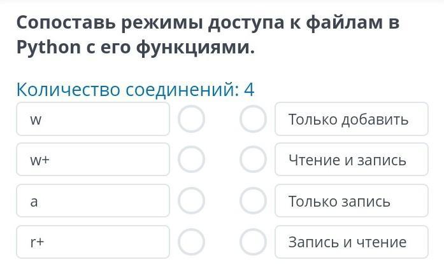Select the circle beside 'Только добавить'
This screenshot has height=274, width=444.
coord(253,119)
